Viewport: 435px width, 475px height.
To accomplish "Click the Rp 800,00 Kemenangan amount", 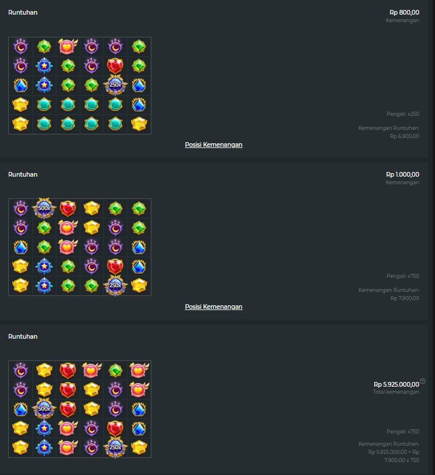I will (x=404, y=12).
